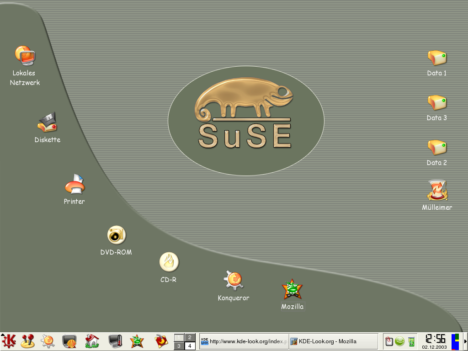Image resolution: width=468 pixels, height=351 pixels.
Task: Select the CD-R burner icon
Action: point(169,262)
